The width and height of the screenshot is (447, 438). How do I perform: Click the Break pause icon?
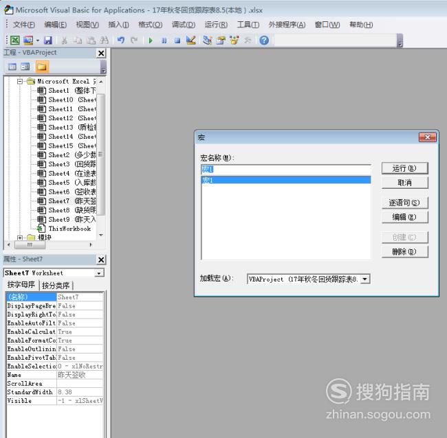[164, 41]
